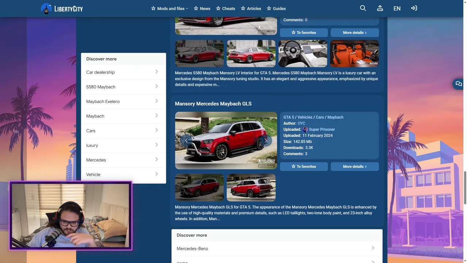Click the LibertyCity logo

coord(62,8)
